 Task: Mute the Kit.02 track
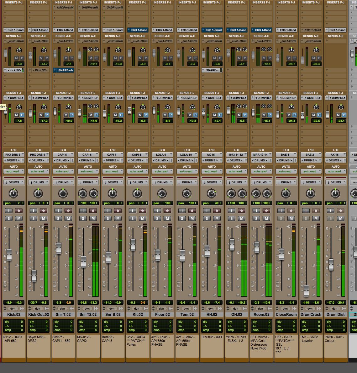[x=143, y=219]
